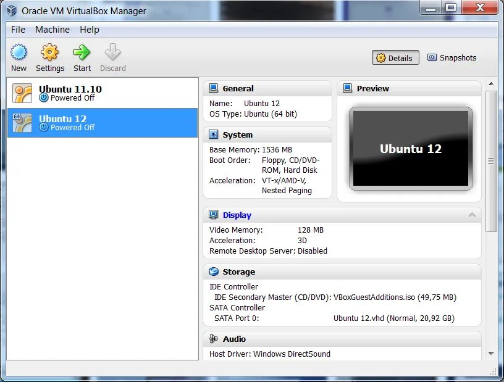This screenshot has height=382, width=504.
Task: Open Settings gear in the toolbar
Action: (x=50, y=52)
